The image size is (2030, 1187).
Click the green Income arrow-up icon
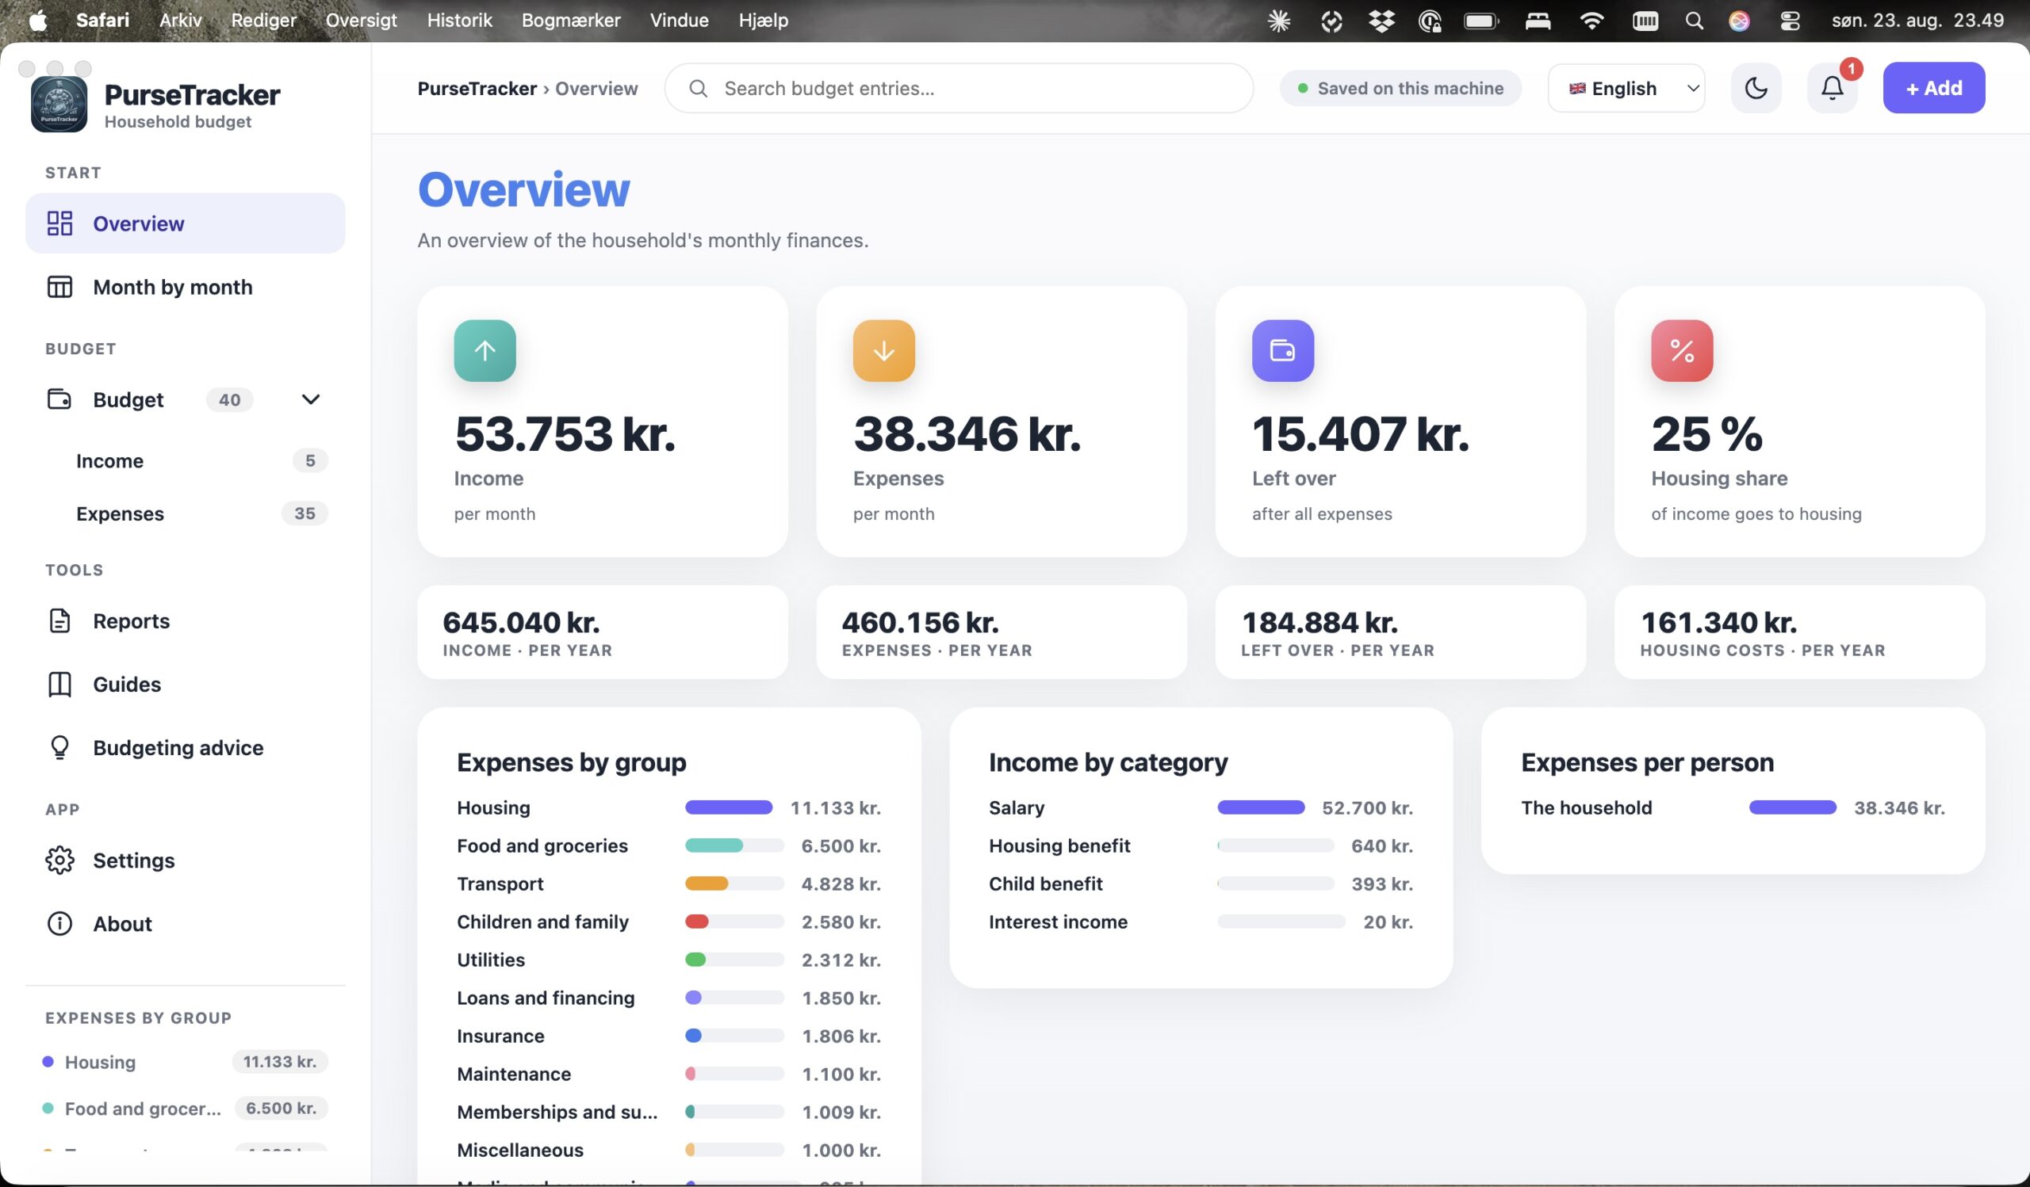pyautogui.click(x=485, y=350)
